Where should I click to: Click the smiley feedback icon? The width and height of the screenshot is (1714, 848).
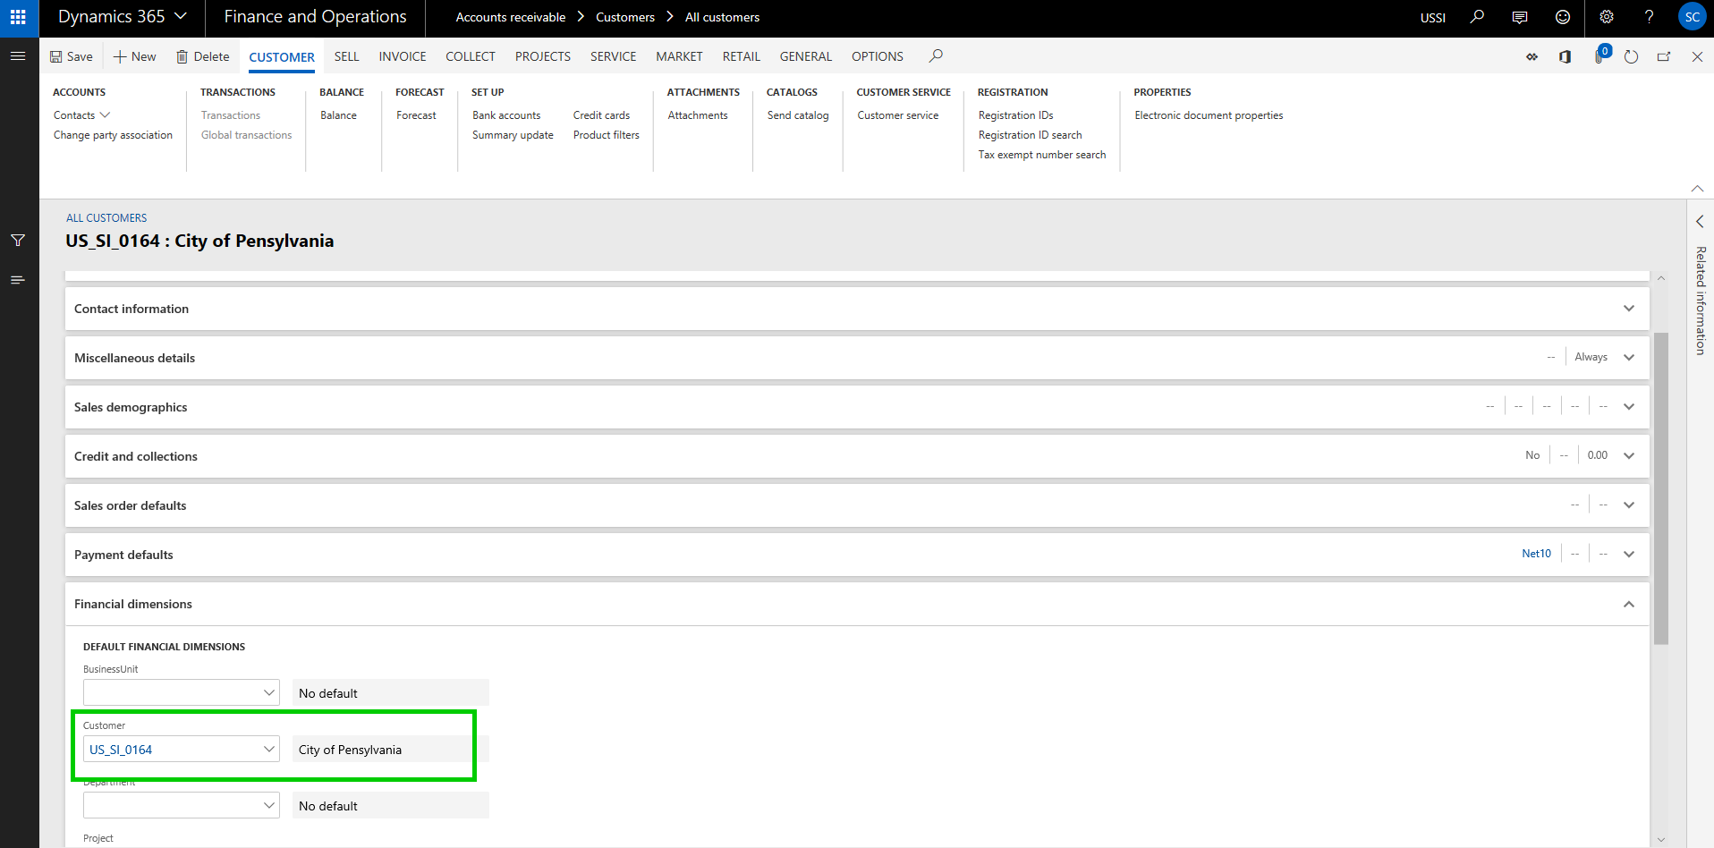click(1563, 17)
